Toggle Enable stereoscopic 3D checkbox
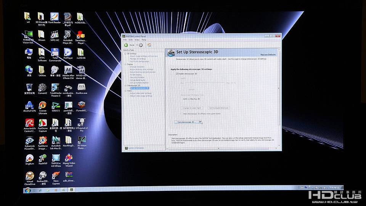The height and width of the screenshot is (206, 366). point(177,74)
